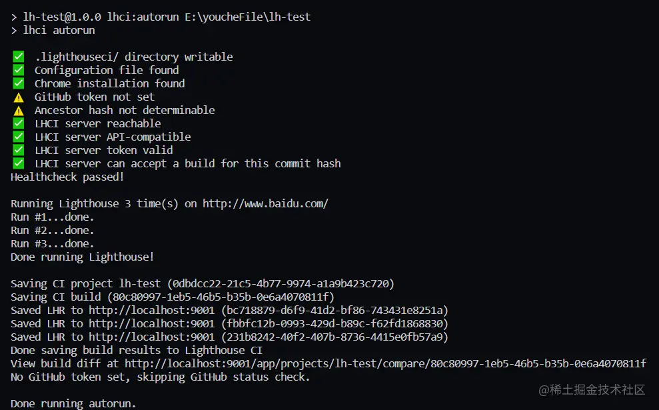Open the build diff compare URL
This screenshot has height=410, width=659.
click(385, 364)
